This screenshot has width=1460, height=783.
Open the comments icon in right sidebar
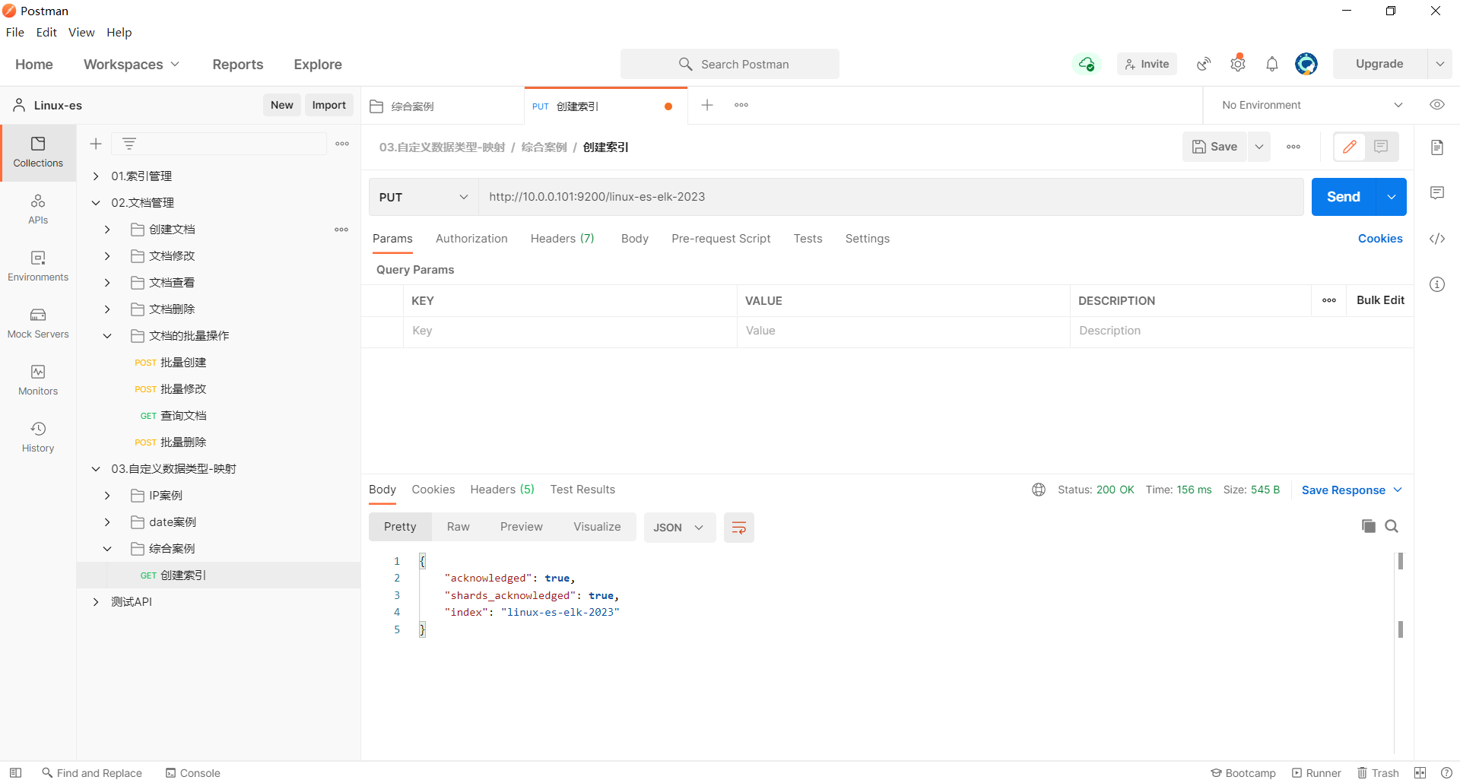1437,193
